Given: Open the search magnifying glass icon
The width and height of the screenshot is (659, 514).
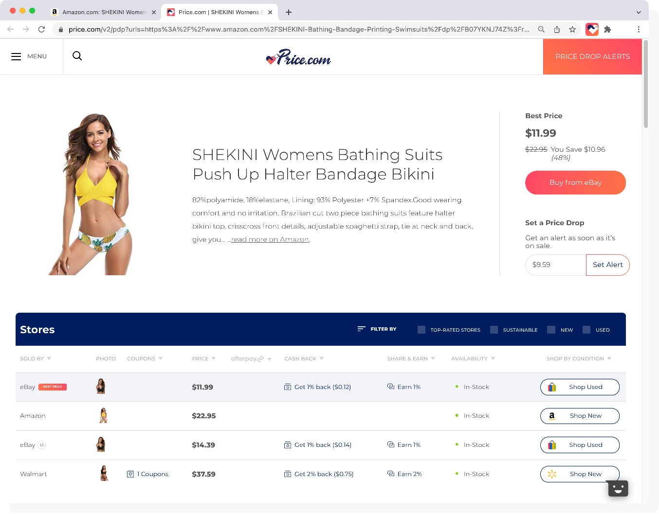Looking at the screenshot, I should 77,56.
